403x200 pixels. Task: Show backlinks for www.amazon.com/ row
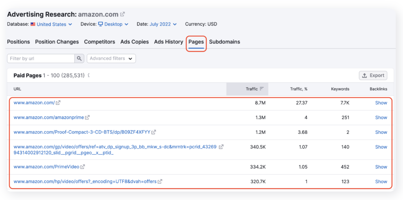pos(381,103)
